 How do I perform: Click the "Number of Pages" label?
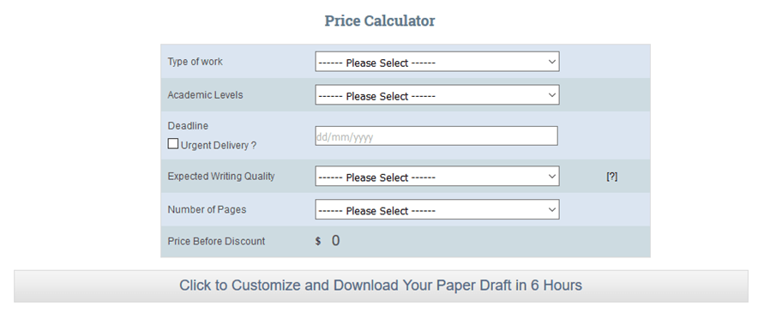pos(207,209)
